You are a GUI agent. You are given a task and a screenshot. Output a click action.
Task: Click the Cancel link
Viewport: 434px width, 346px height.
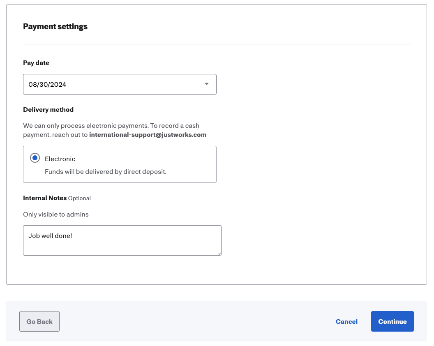point(346,321)
